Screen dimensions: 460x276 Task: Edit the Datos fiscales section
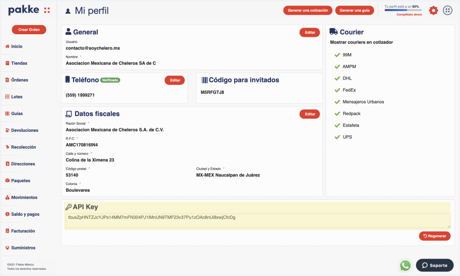click(310, 114)
